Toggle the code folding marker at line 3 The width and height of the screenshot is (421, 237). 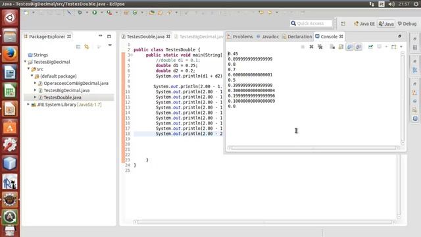pyautogui.click(x=132, y=55)
